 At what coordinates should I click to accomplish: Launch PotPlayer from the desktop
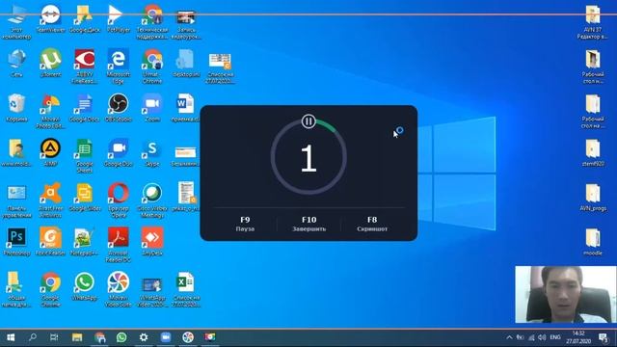tap(118, 18)
